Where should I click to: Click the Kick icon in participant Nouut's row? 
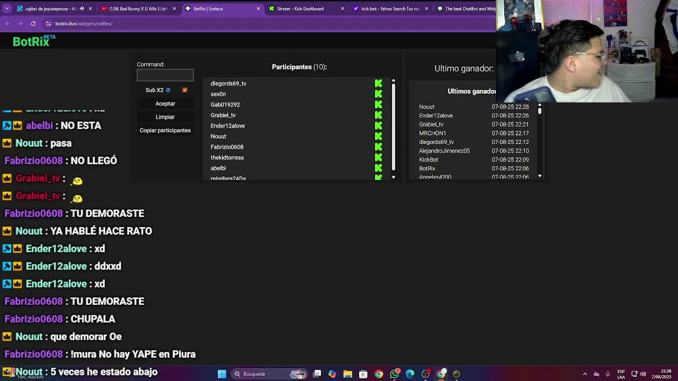(x=378, y=137)
